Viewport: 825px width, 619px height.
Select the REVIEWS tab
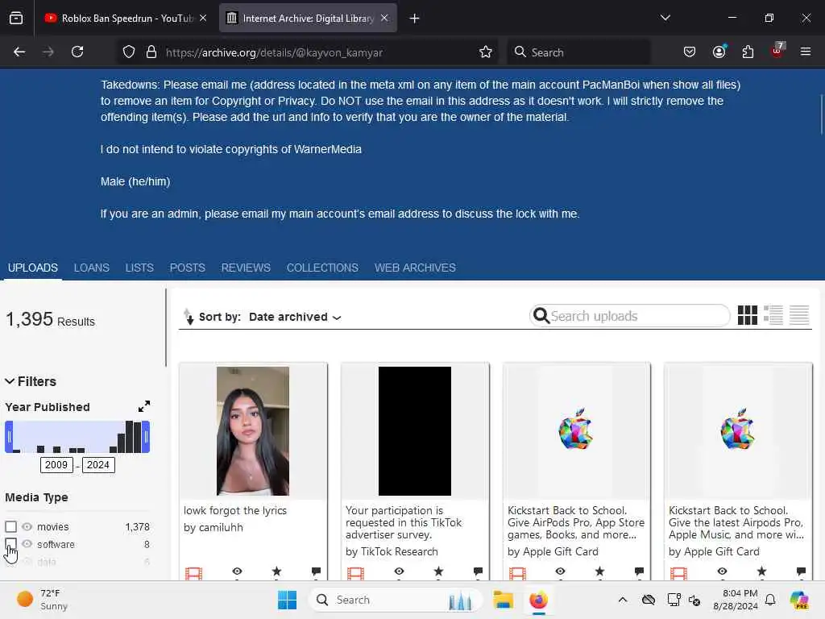coord(246,268)
